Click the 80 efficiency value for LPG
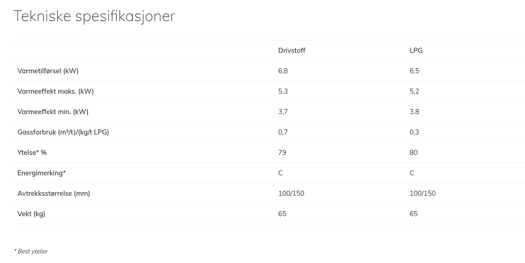 pyautogui.click(x=413, y=152)
